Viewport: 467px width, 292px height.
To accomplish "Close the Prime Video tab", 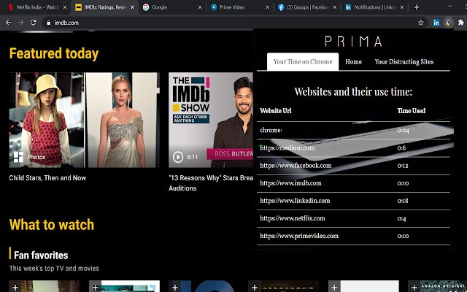I will [x=268, y=7].
